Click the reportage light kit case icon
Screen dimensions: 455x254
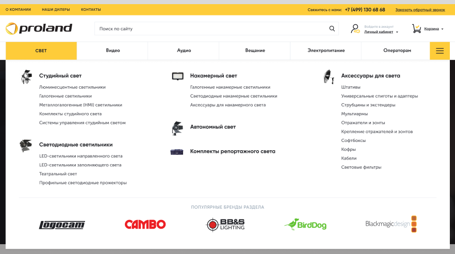177,152
